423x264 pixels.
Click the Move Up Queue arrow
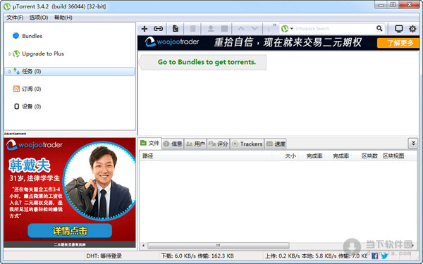(x=241, y=29)
